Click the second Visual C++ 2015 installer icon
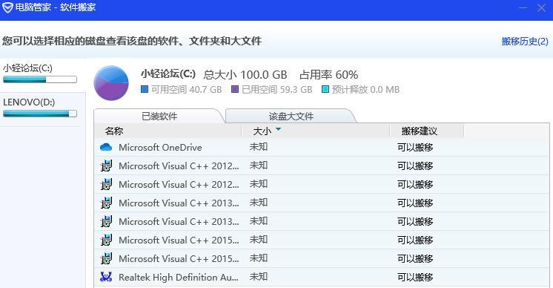Image resolution: width=553 pixels, height=288 pixels. [106, 258]
